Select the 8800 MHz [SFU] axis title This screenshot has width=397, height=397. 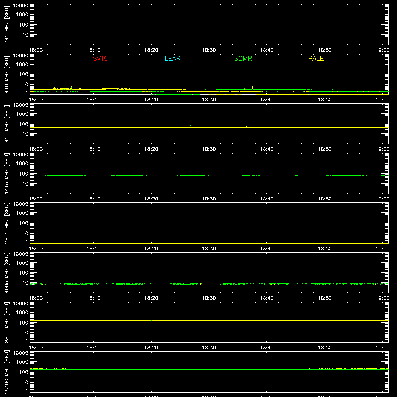pos(6,322)
